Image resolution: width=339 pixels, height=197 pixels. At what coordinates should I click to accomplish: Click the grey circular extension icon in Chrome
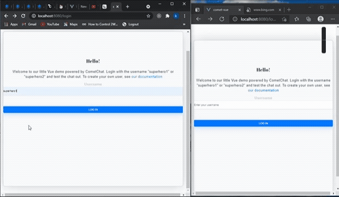pos(159,16)
